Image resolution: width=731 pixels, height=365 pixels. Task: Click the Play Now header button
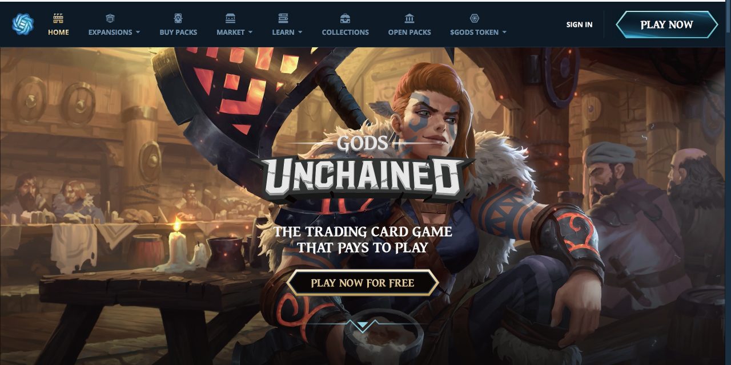[x=666, y=25]
